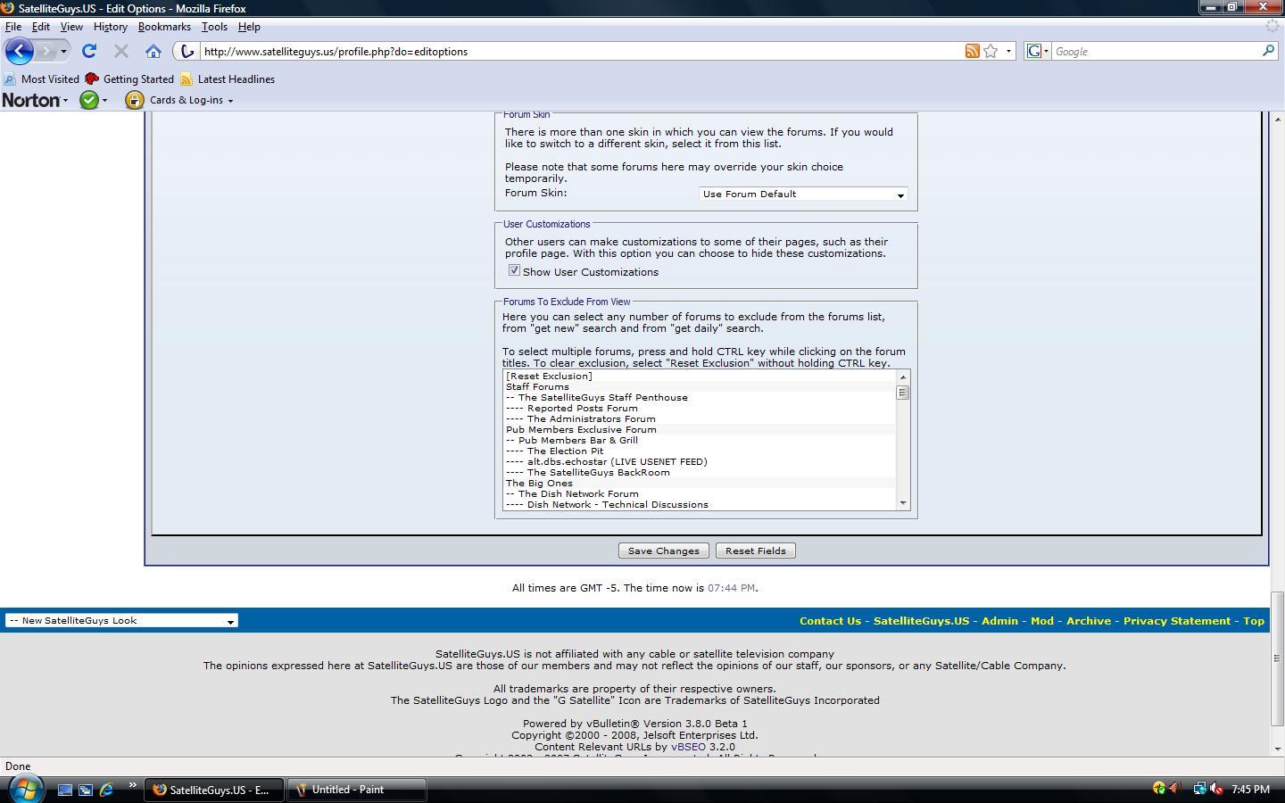1285x803 pixels.
Task: Click the Reset Fields button
Action: click(756, 551)
